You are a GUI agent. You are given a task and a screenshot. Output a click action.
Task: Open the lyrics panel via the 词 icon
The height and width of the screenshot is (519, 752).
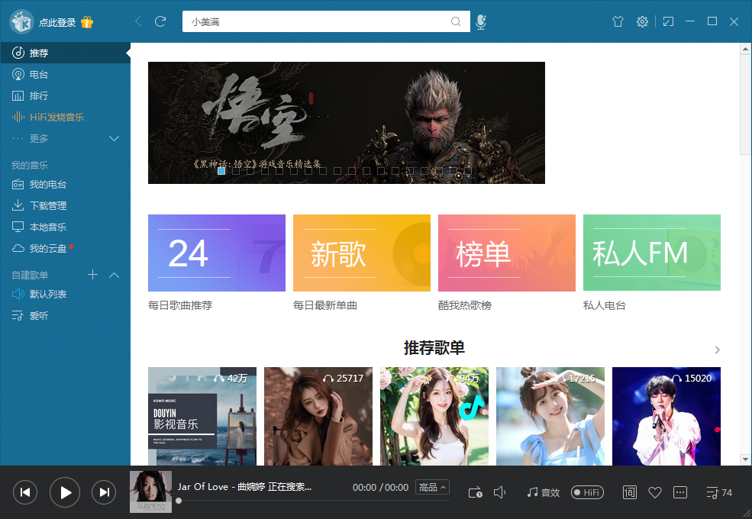pos(629,492)
